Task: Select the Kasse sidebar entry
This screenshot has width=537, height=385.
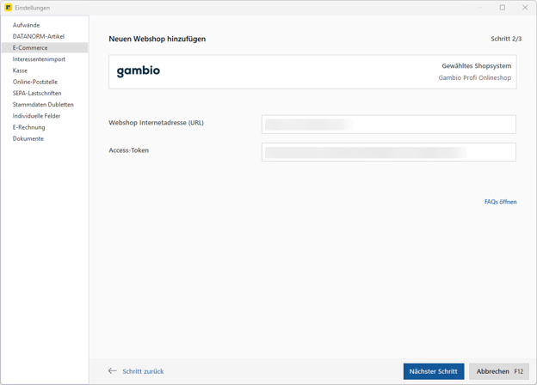Action: click(x=20, y=70)
